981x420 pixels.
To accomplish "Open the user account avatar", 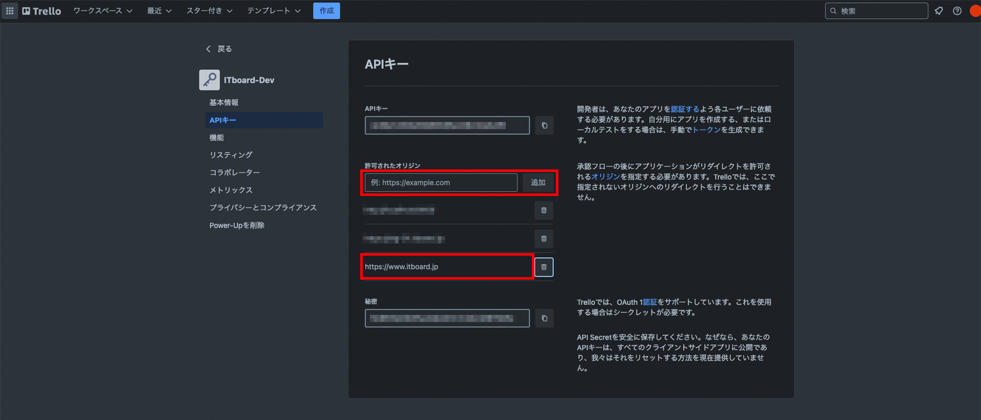I will [x=975, y=11].
